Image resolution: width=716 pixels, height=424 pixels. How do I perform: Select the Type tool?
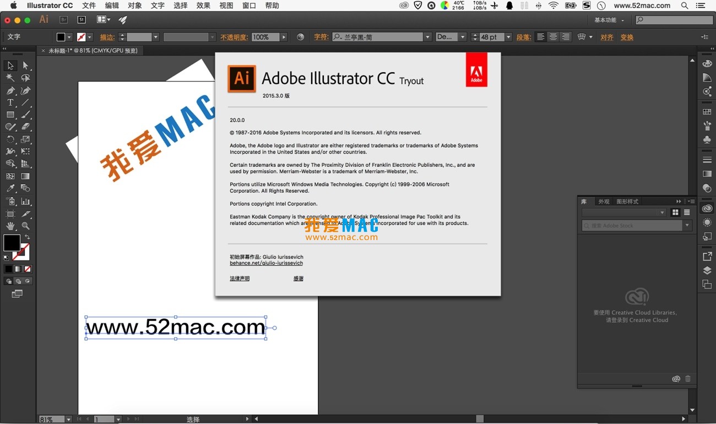click(x=10, y=103)
